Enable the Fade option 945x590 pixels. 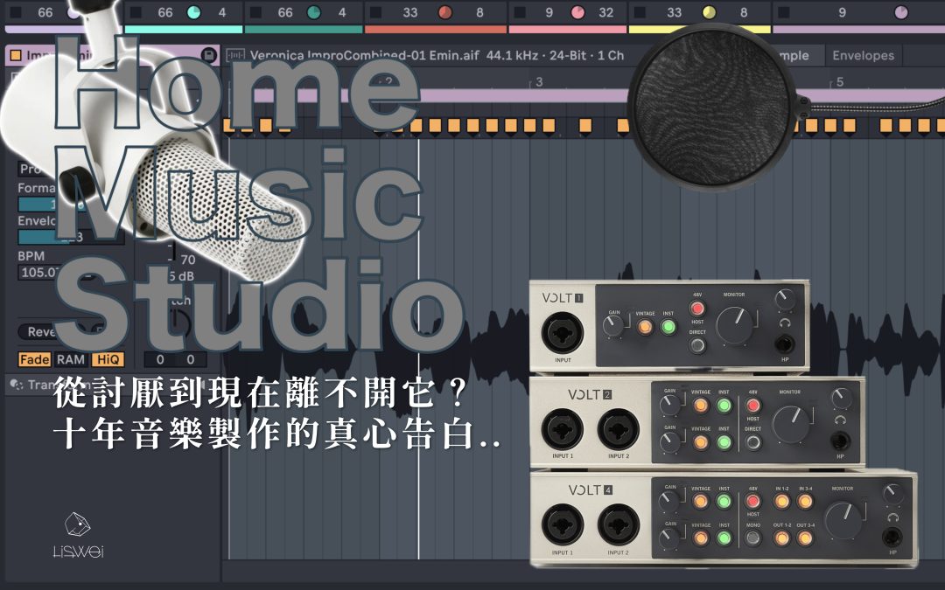point(33,359)
